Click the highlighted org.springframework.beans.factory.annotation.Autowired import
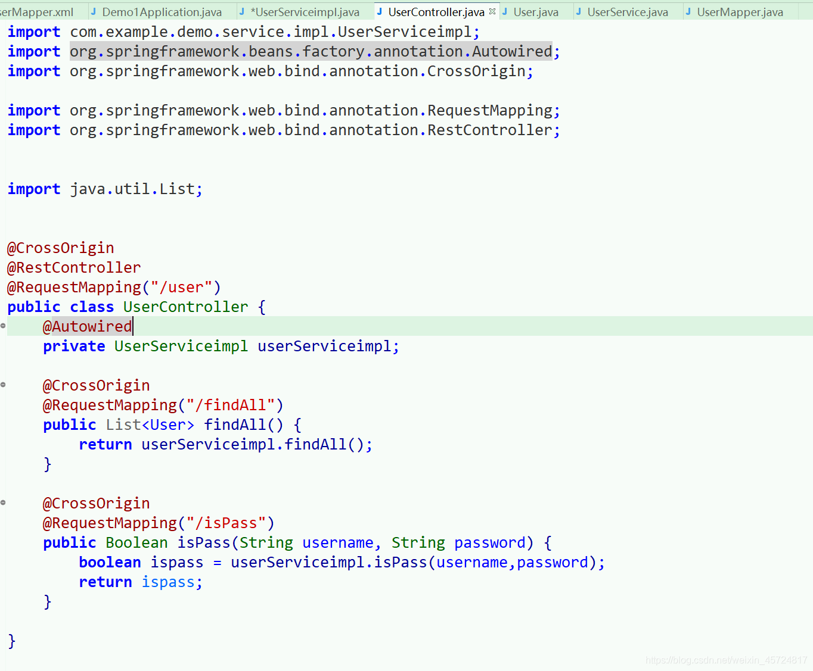This screenshot has width=813, height=671. 311,52
